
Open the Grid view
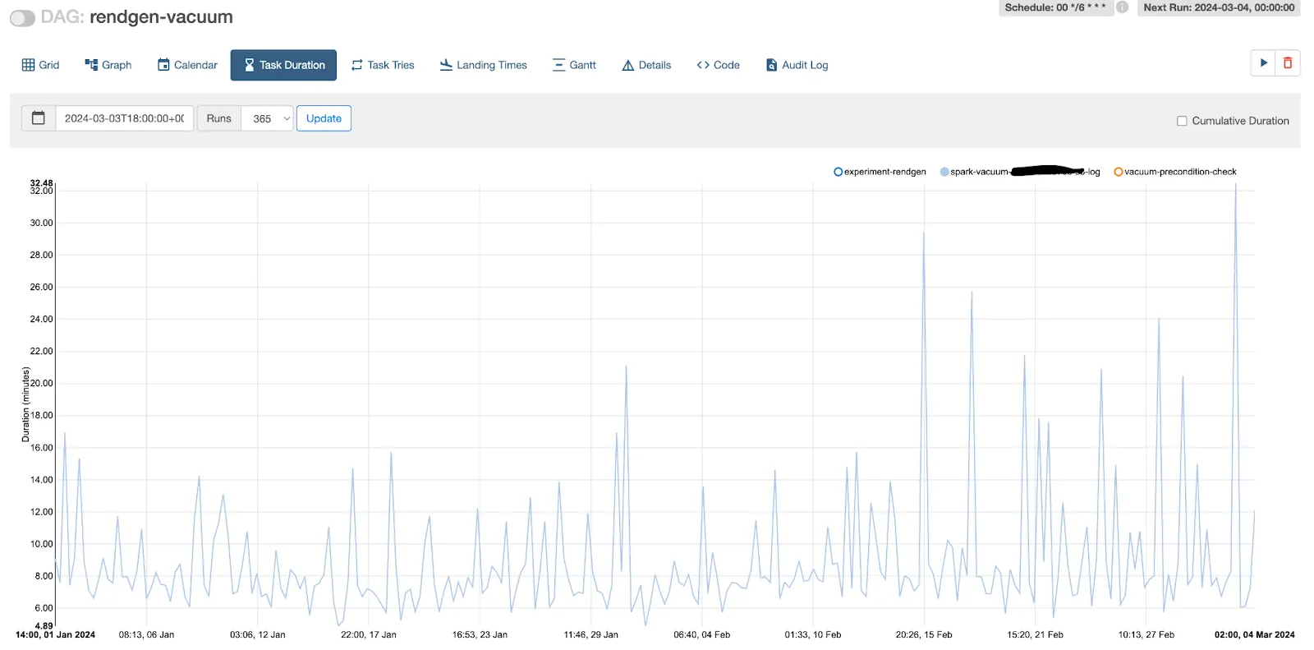[40, 65]
